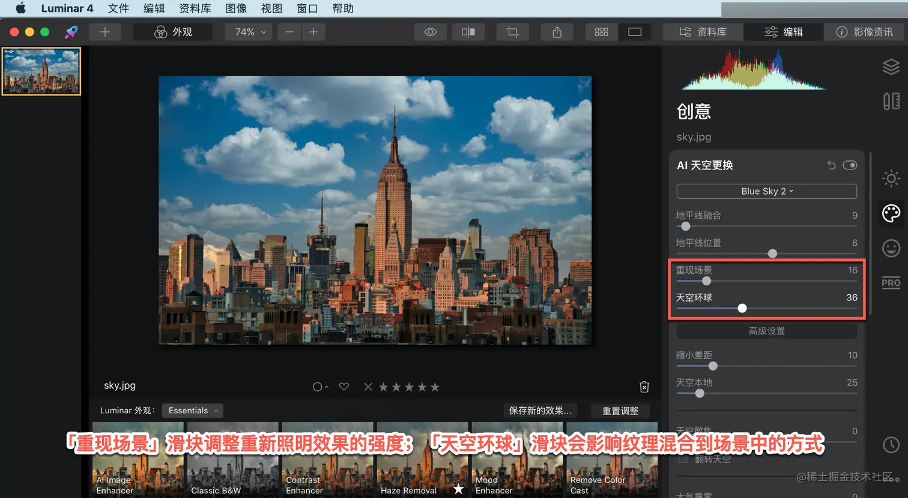Screen dimensions: 908x498
Task: Open the Luminar 4 app menu
Action: pos(67,8)
